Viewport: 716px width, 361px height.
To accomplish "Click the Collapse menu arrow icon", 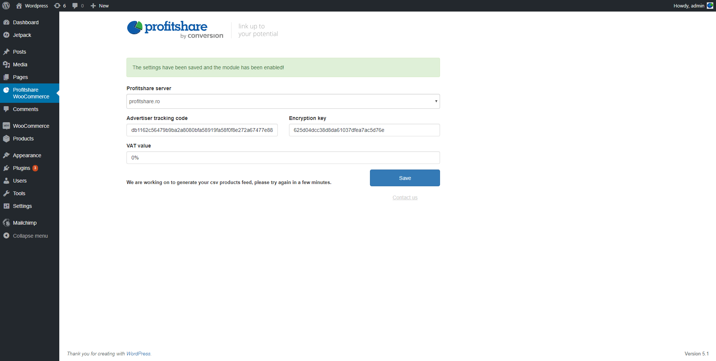I will click(6, 236).
